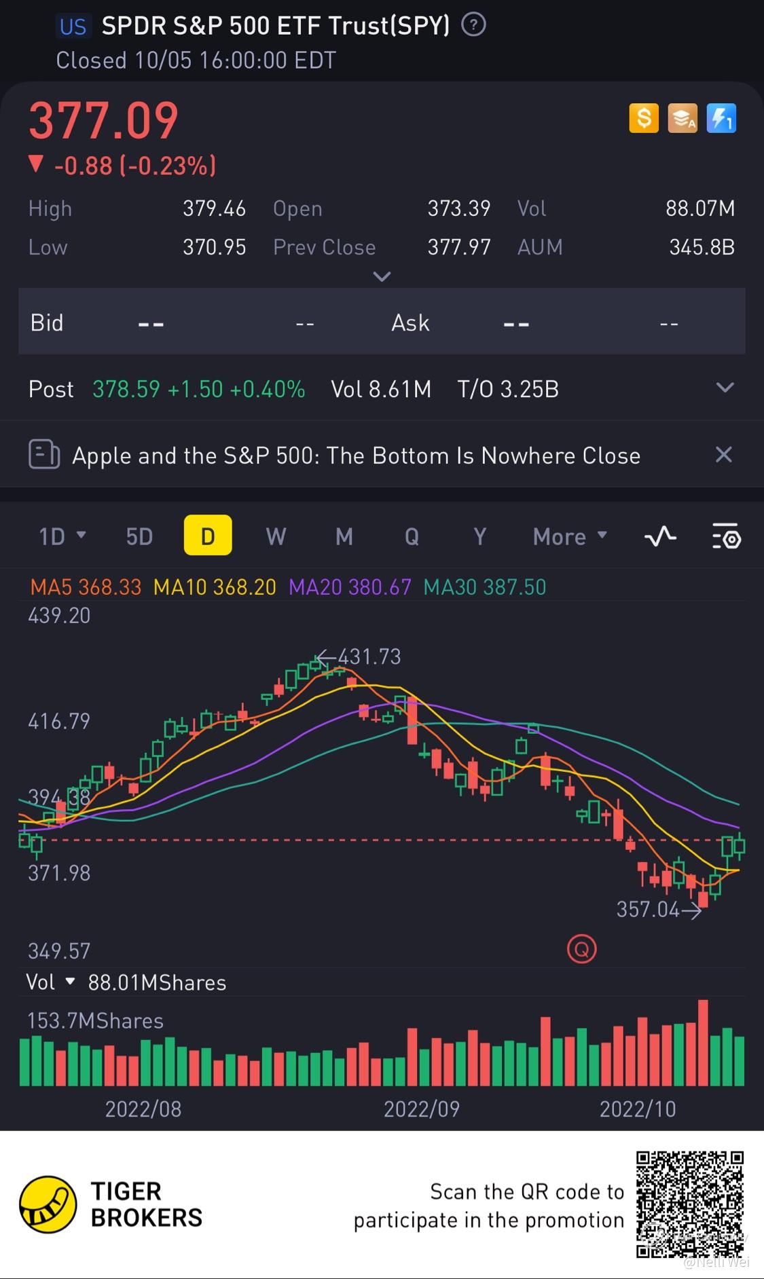Image resolution: width=764 pixels, height=1279 pixels.
Task: Tap the red Q marker on chart
Action: point(581,949)
